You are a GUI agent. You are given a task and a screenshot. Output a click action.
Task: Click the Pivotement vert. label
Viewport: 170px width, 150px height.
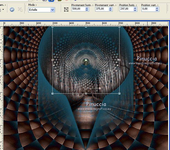click(x=106, y=5)
